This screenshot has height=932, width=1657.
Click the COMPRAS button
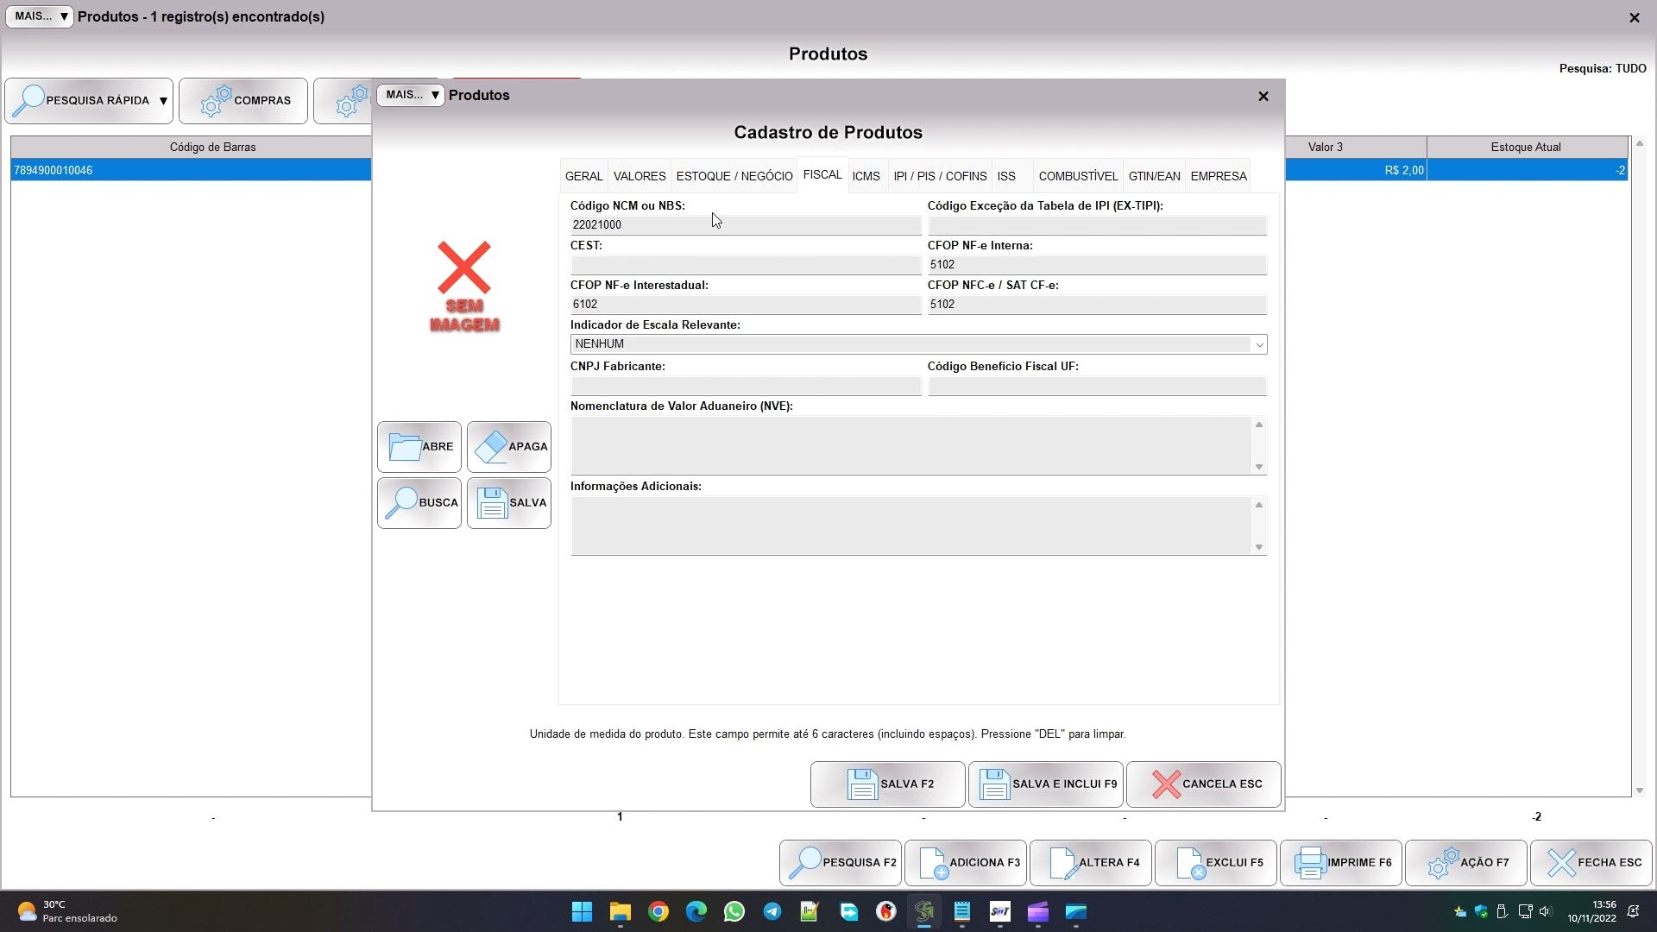pyautogui.click(x=243, y=101)
